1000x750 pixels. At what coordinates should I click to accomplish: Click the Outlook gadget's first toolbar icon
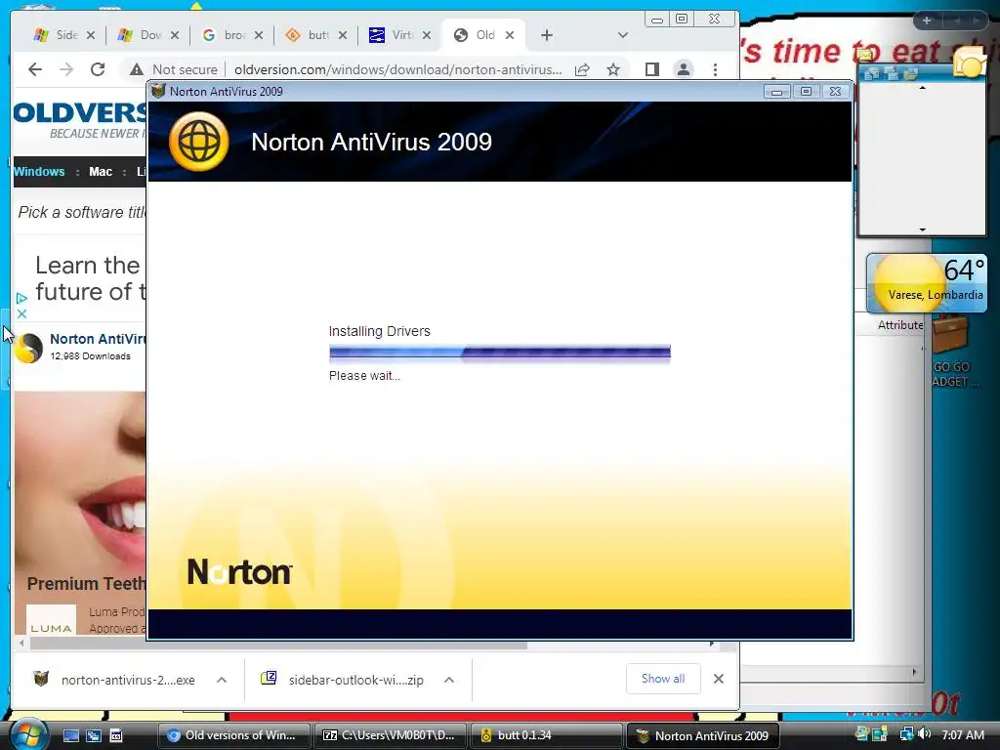(872, 74)
